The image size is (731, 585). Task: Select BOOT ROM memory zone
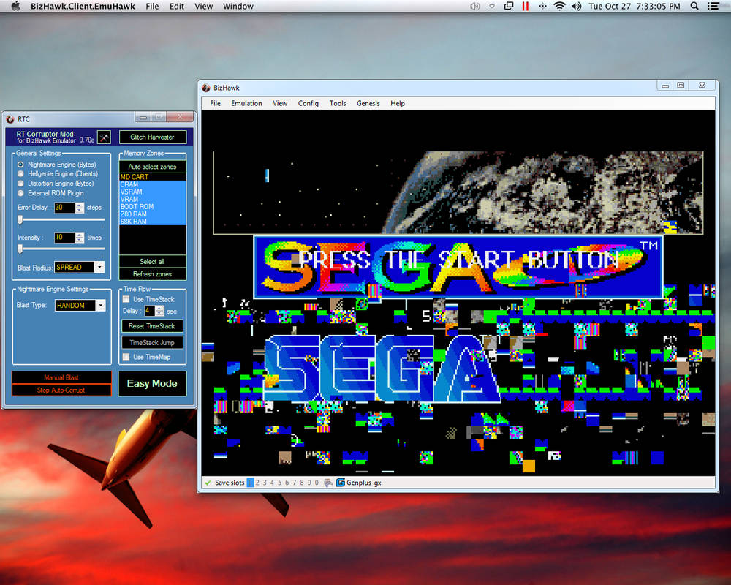tap(153, 207)
